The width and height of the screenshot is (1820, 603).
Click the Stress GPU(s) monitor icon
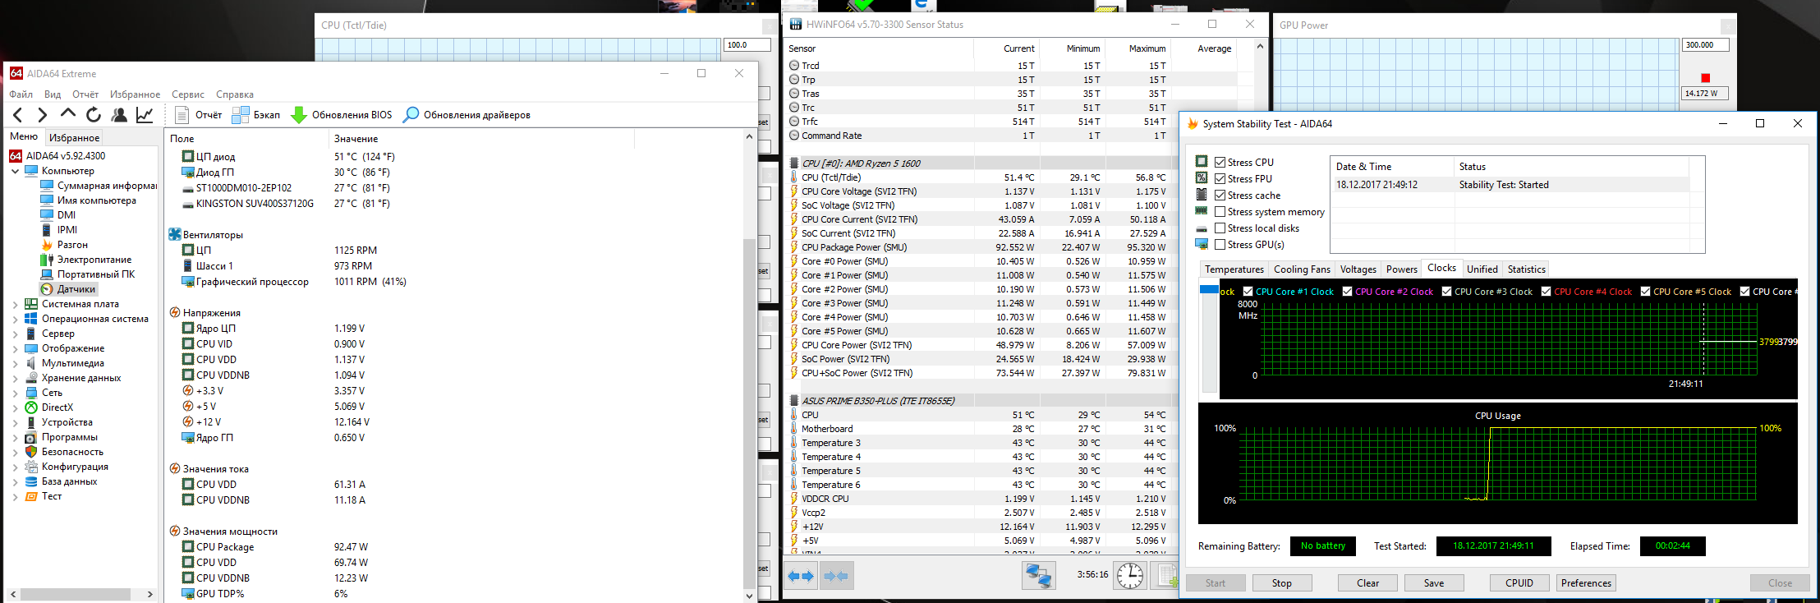pyautogui.click(x=1202, y=244)
